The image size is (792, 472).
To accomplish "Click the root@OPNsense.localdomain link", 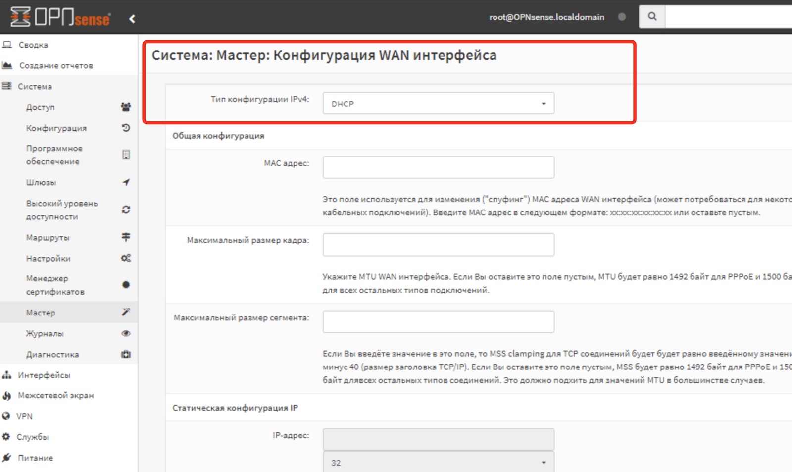I will coord(547,16).
